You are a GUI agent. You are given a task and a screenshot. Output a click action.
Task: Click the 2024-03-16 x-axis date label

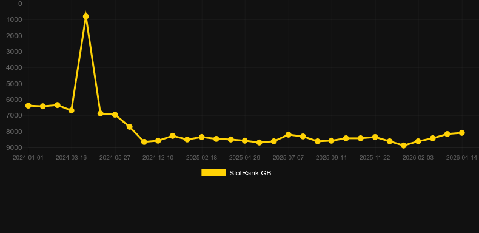(x=71, y=158)
